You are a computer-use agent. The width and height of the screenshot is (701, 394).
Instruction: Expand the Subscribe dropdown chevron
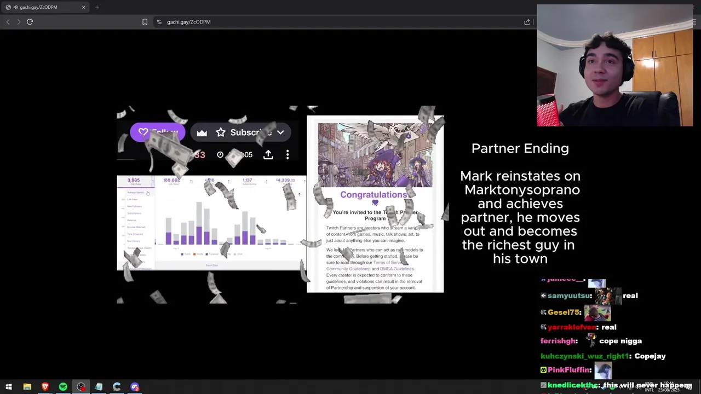point(280,132)
